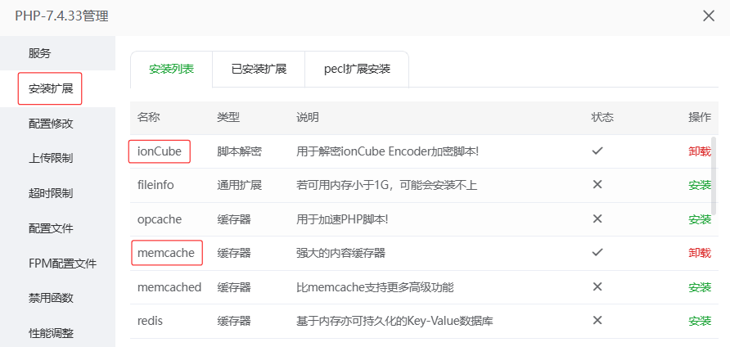Open 配置文件 in the sidebar
The height and width of the screenshot is (347, 730).
point(51,228)
